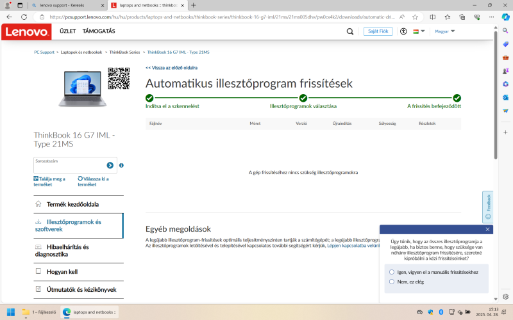Click 'Találja meg a terméket' link
The height and width of the screenshot is (320, 513).
[49, 182]
